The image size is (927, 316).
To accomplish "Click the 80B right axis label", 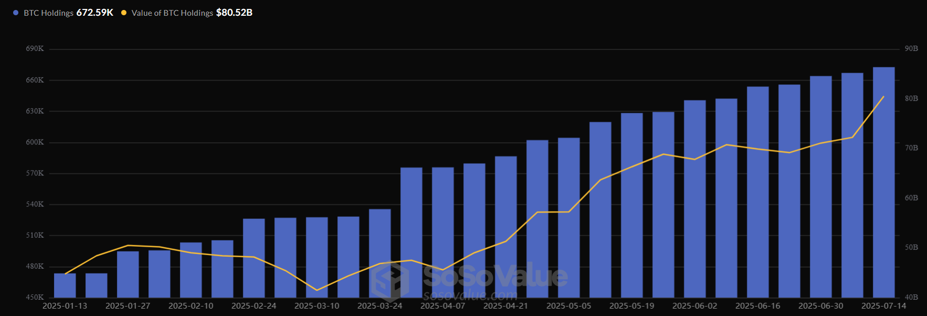I will point(911,99).
